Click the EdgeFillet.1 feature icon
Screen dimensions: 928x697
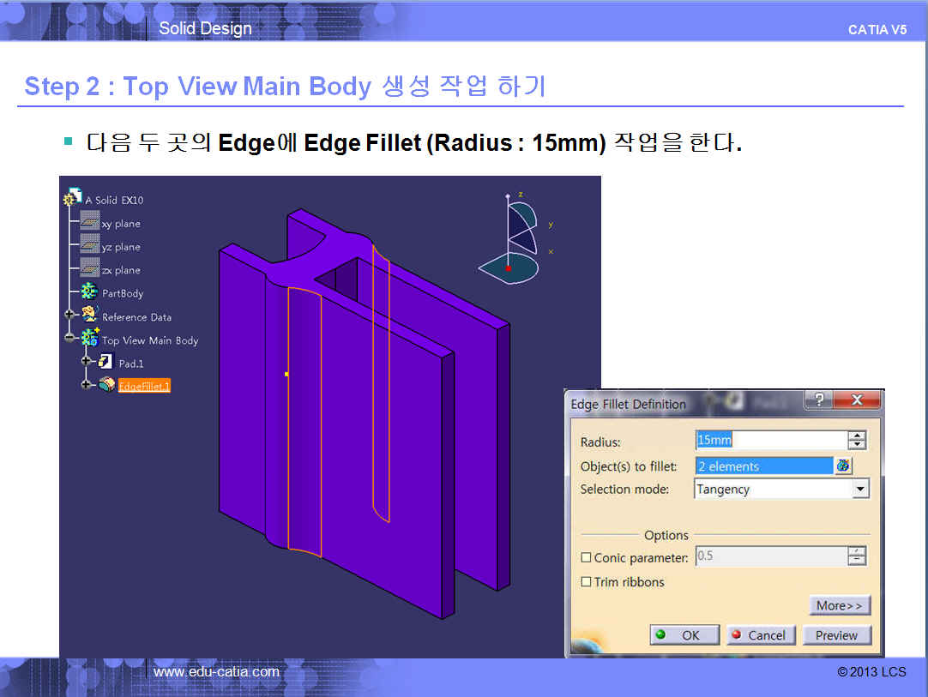[x=106, y=386]
